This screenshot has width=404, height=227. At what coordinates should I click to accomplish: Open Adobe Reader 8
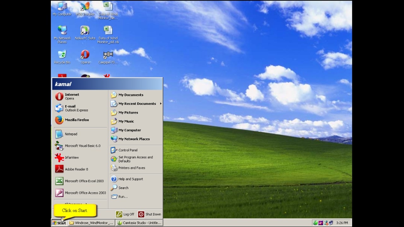pyautogui.click(x=80, y=169)
